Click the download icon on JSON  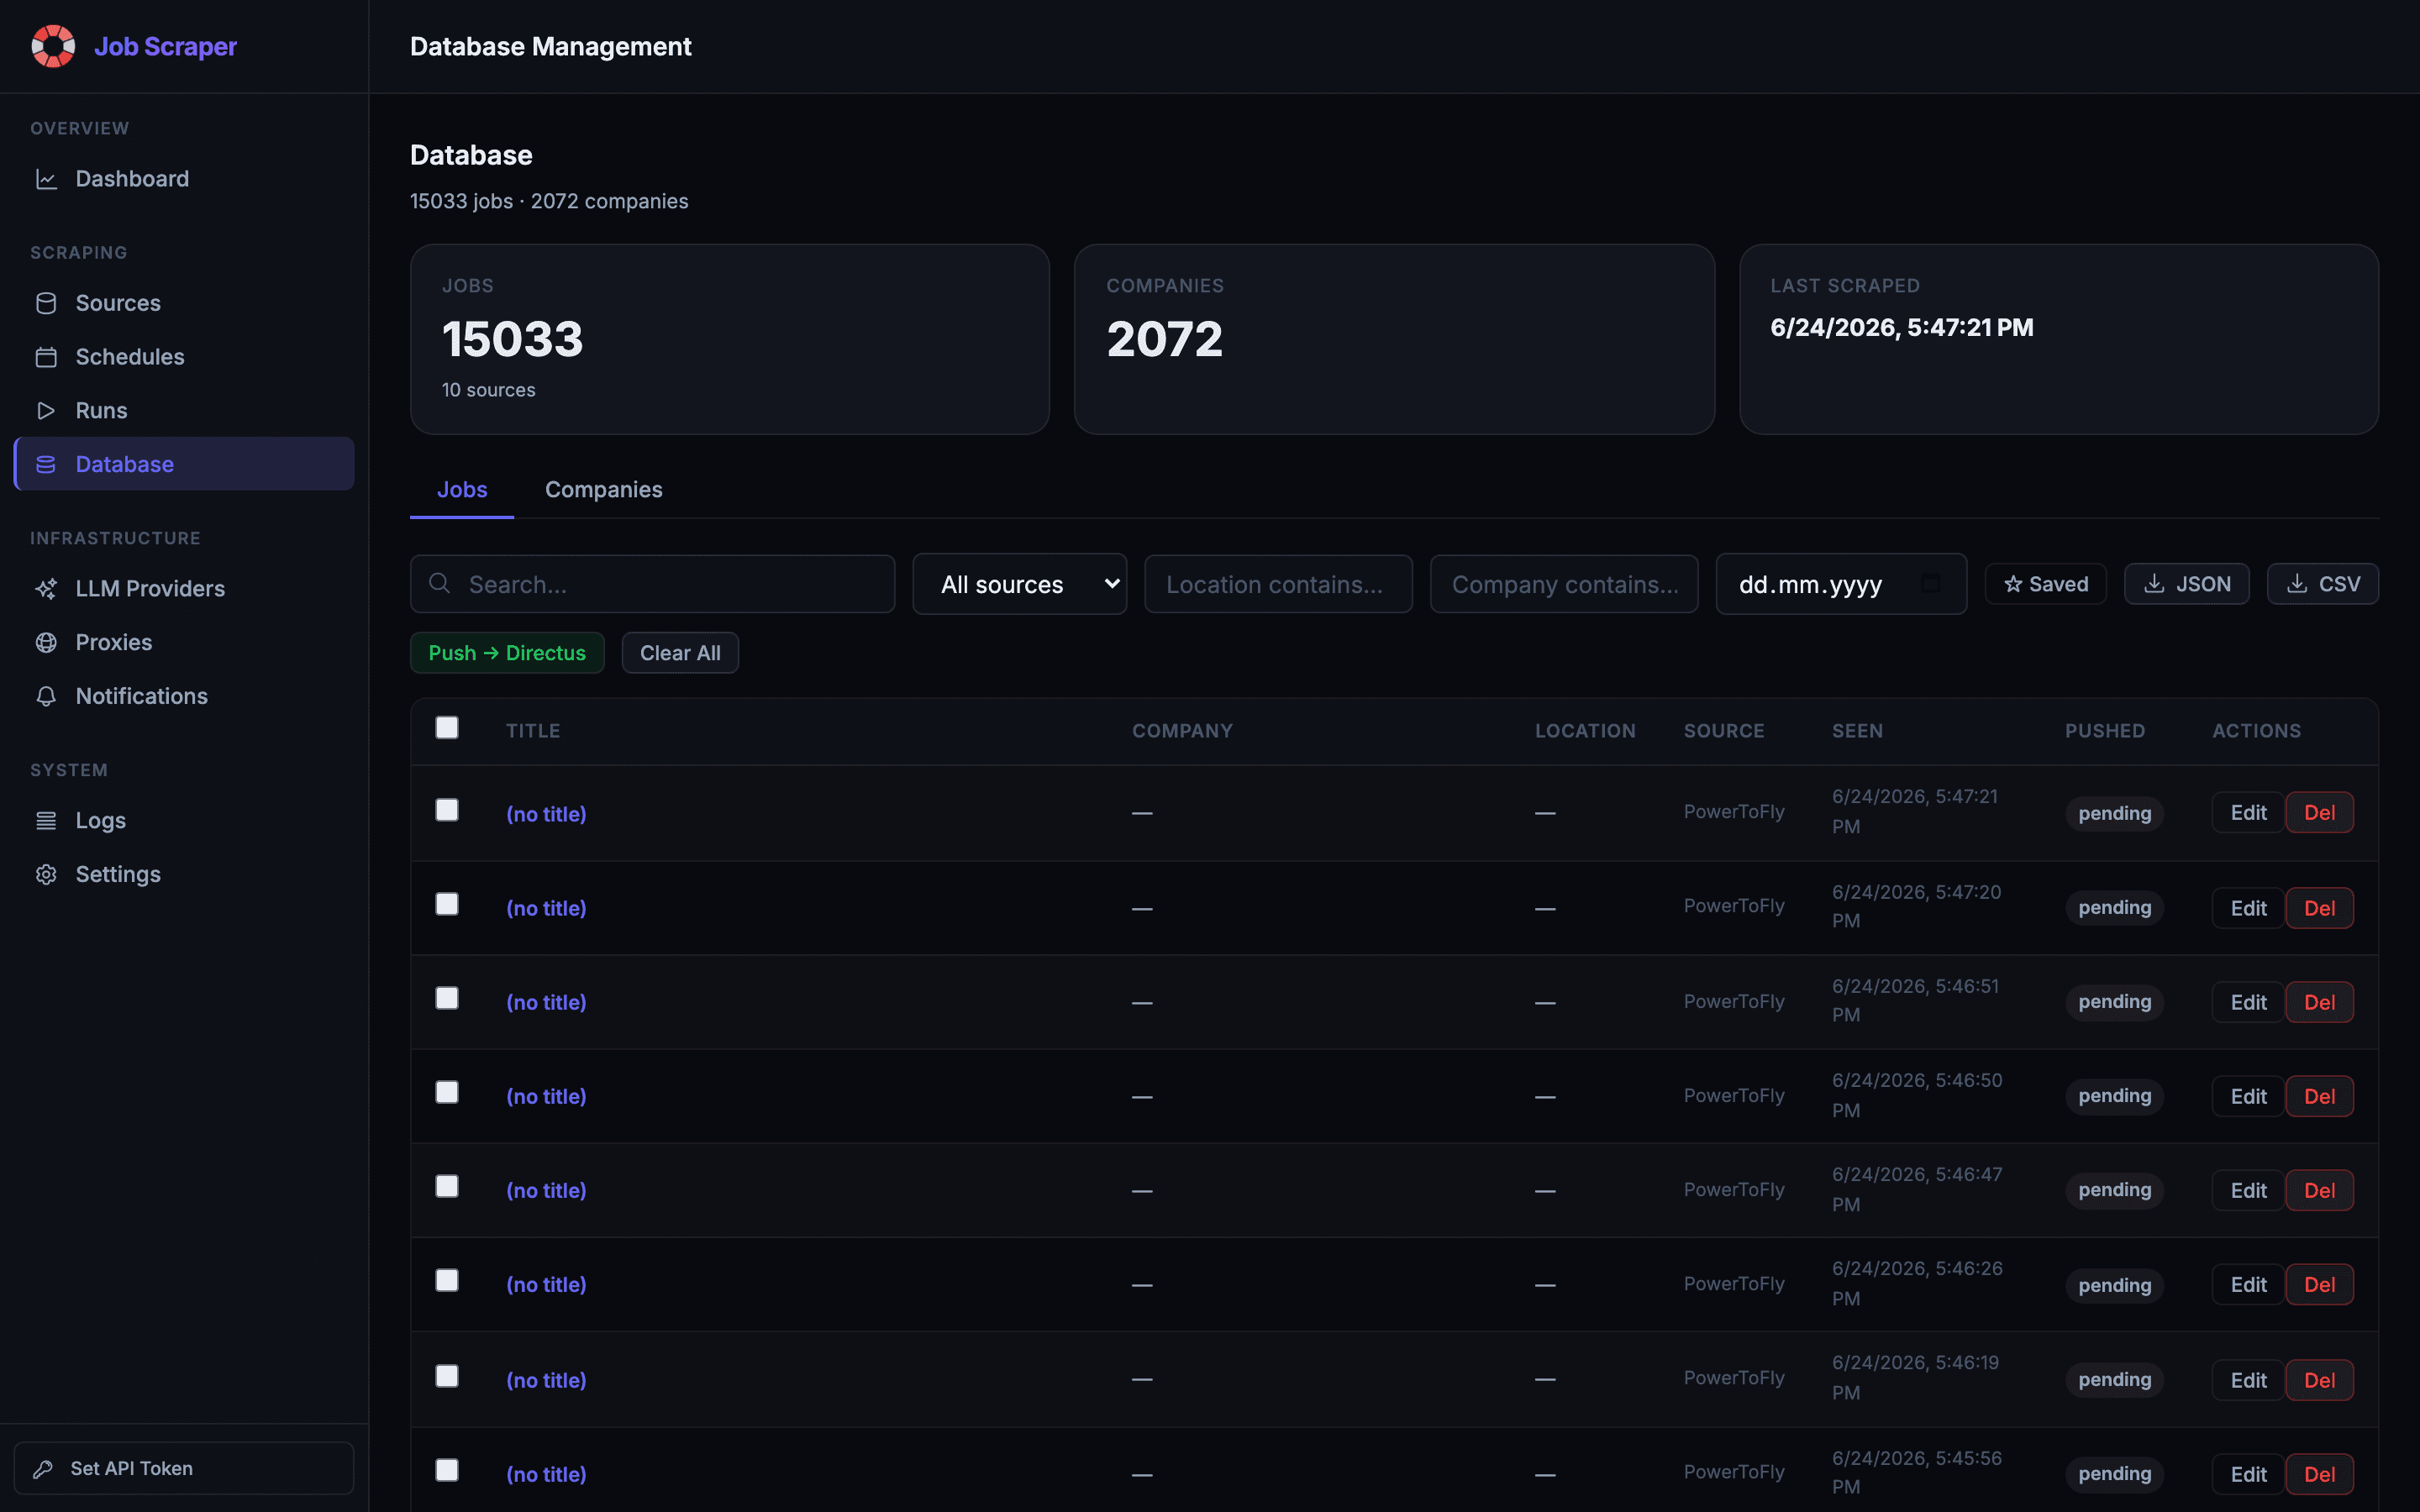tap(2154, 584)
